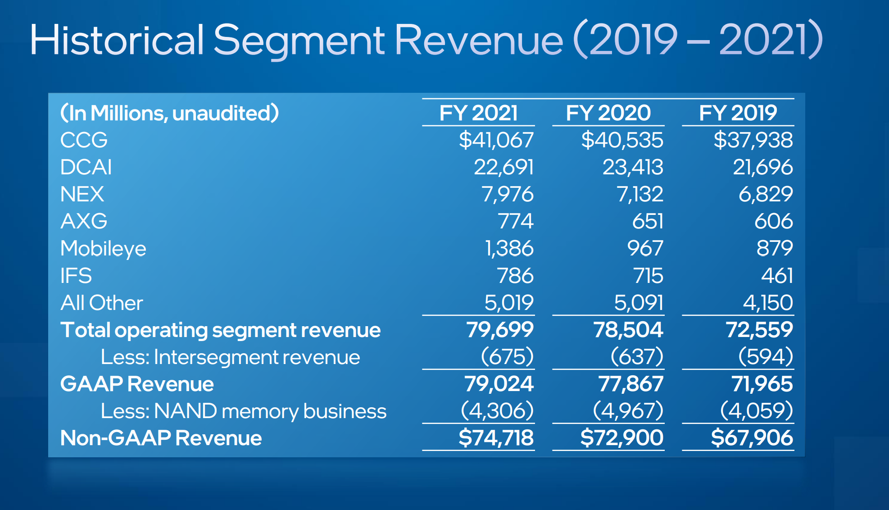
Task: Click NEX FY 2021 value 7,976
Action: [508, 194]
